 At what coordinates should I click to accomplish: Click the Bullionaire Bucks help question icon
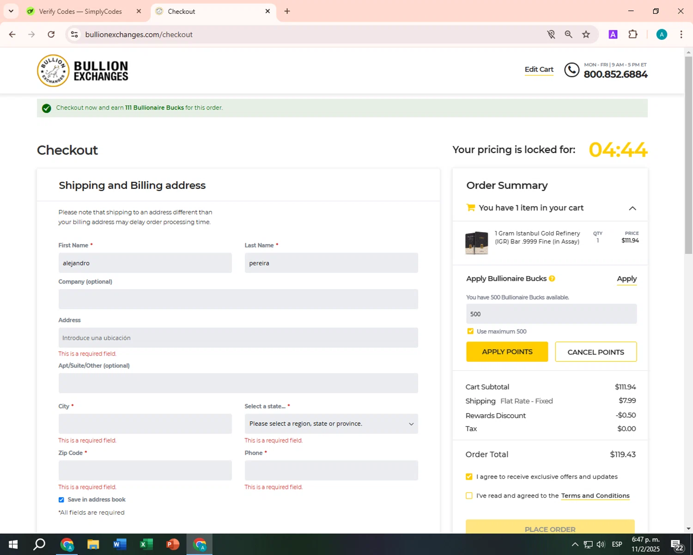point(552,278)
